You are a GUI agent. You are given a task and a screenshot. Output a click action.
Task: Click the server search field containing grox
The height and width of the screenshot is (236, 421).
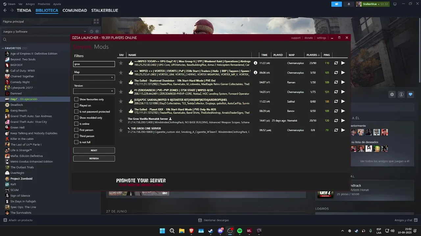(x=94, y=64)
